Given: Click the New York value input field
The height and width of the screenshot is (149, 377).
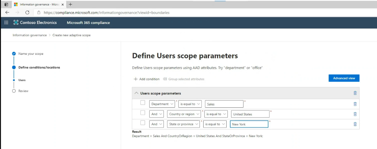Looking at the screenshot, I should (249, 124).
